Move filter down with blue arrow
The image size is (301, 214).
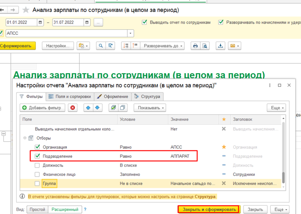pos(98,108)
